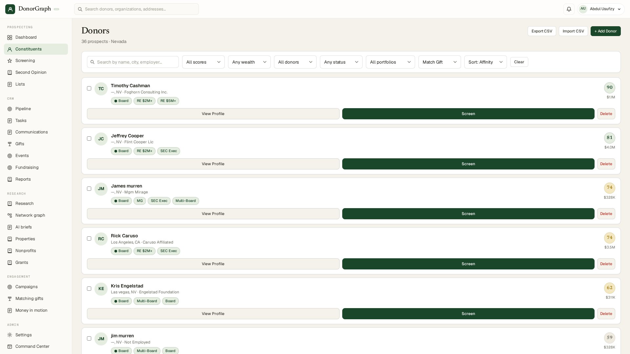Image resolution: width=630 pixels, height=354 pixels.
Task: Click the Command Center sidebar icon
Action: [x=10, y=346]
